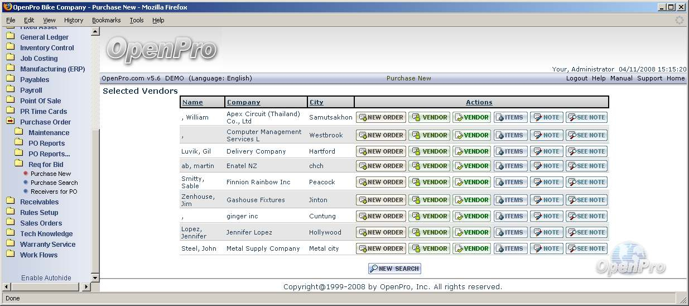Open ITEMS for Finnion Rainbow Inc
Screen dimensions: 689x306
[510, 182]
